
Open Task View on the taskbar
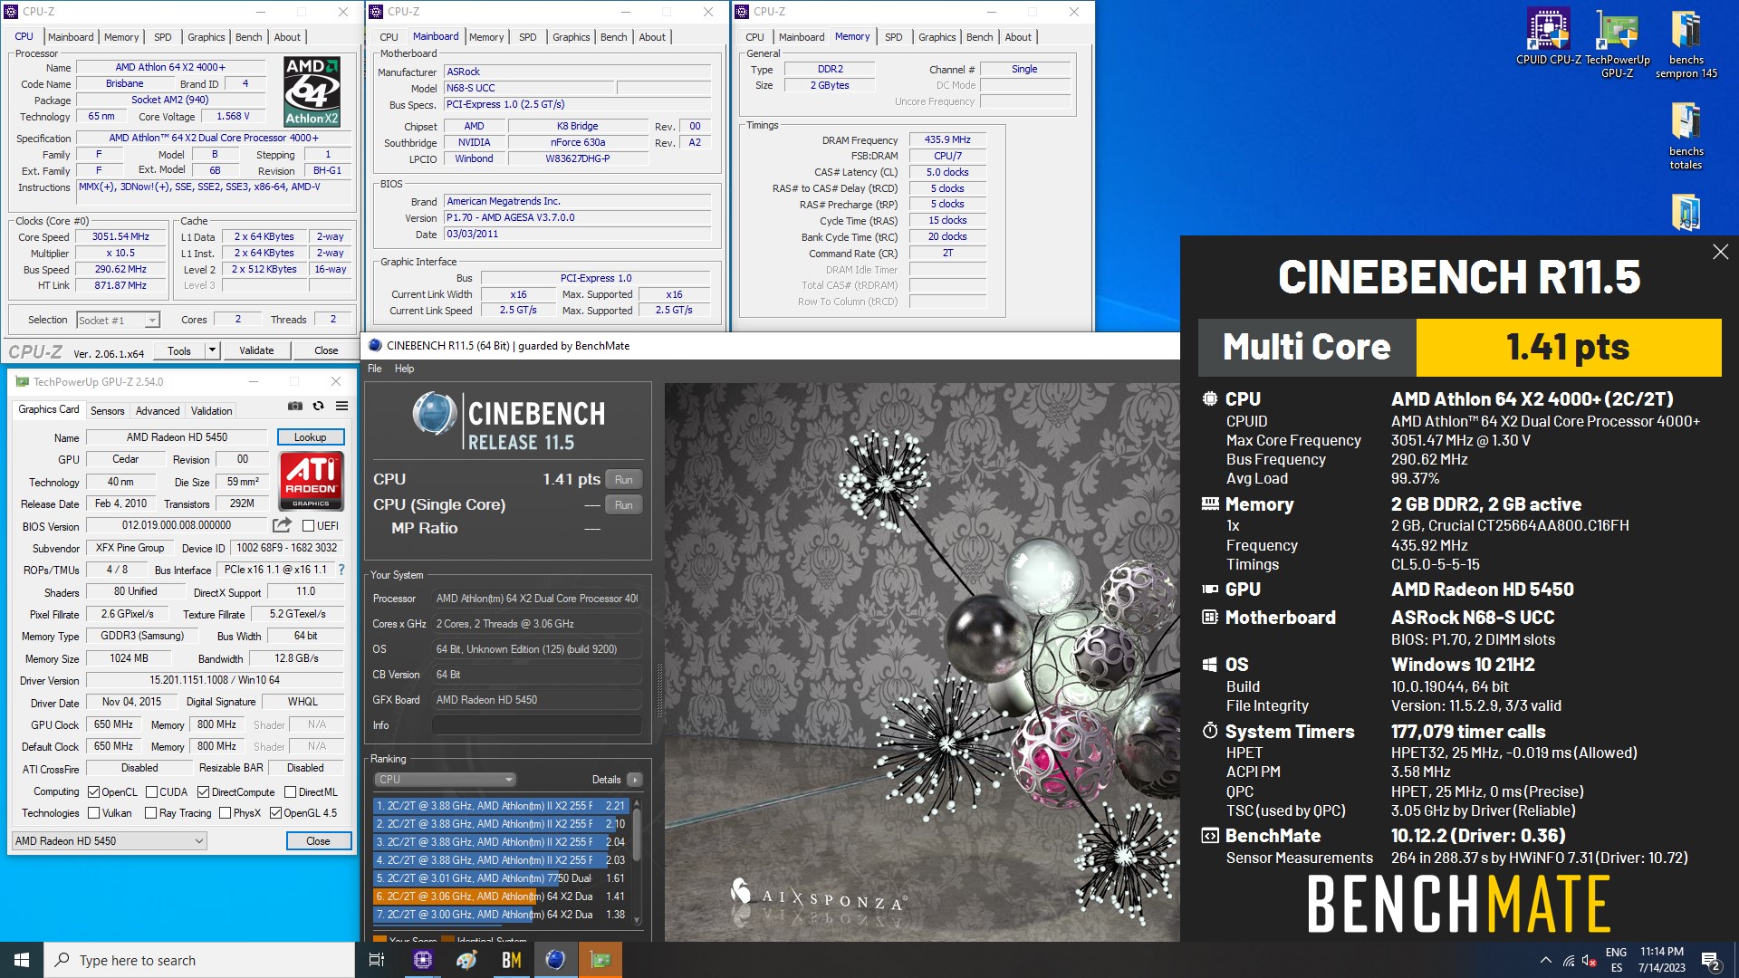point(377,960)
